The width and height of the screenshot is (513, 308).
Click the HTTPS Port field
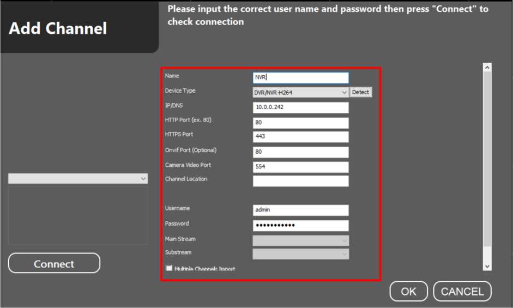[x=300, y=137]
